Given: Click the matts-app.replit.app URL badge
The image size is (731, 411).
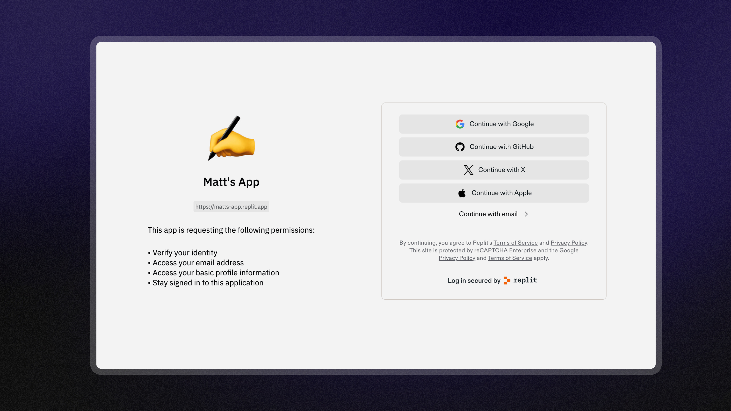Looking at the screenshot, I should coord(231,207).
